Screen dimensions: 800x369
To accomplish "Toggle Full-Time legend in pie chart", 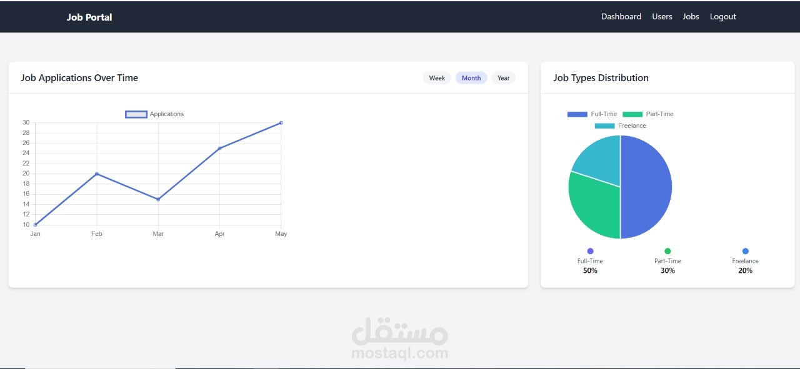I will point(592,114).
